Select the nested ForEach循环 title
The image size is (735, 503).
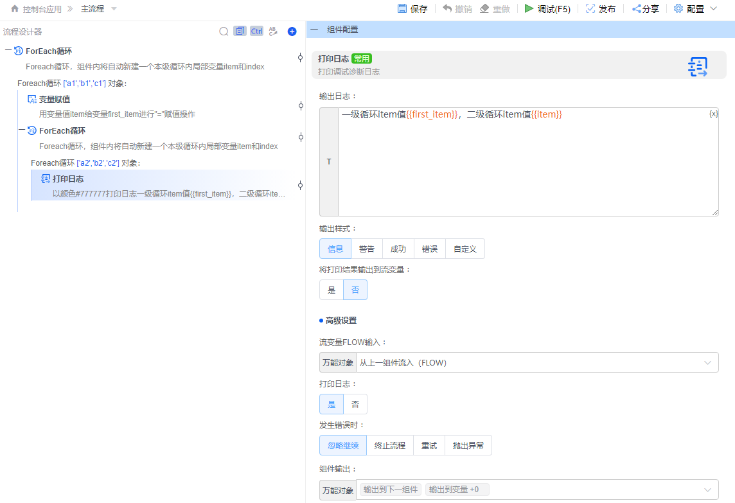click(62, 131)
